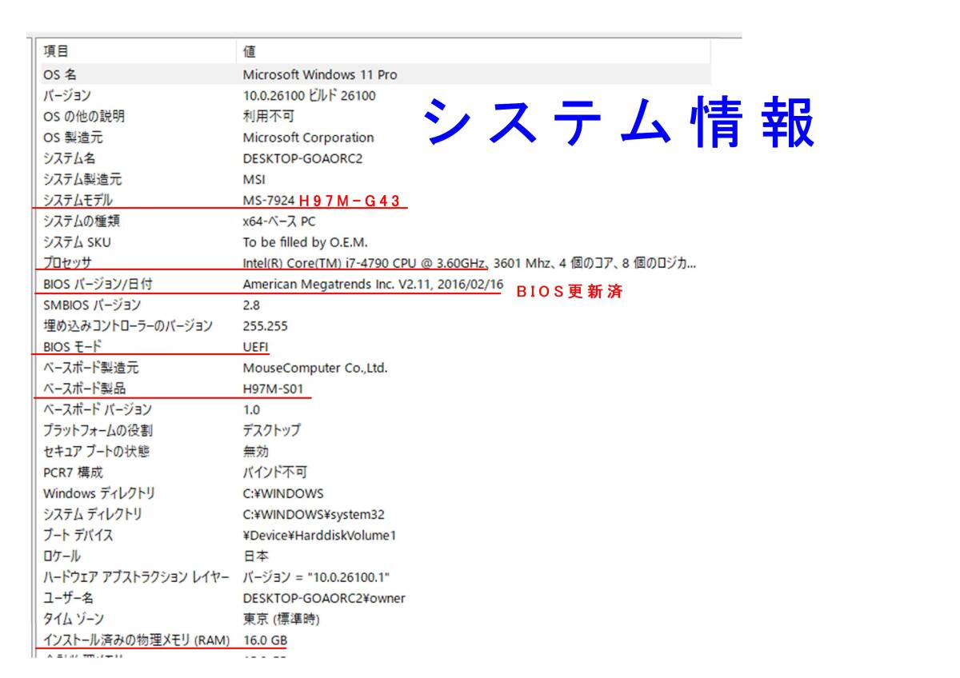Click the American Megatrends Inc. V2.11 value
This screenshot has width=960, height=678.
tap(373, 284)
